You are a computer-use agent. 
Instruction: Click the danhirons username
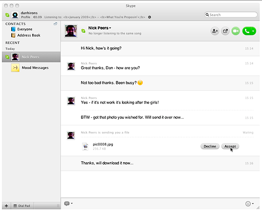tap(29, 13)
